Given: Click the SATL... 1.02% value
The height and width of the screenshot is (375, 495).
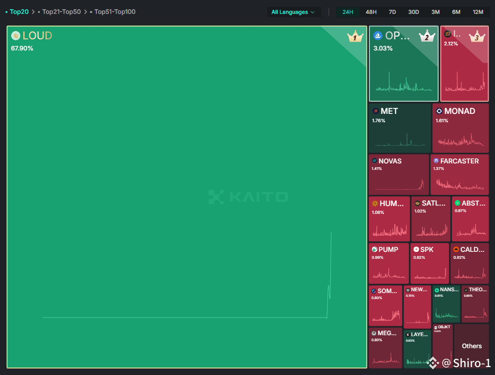Looking at the screenshot, I should 420,211.
